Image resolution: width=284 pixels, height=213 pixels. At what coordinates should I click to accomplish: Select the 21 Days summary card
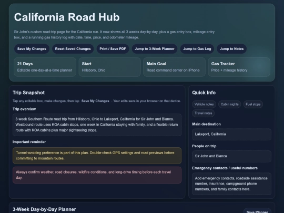coord(45,67)
